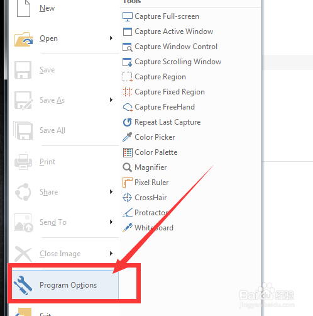313x316 pixels.
Task: Select the Color Picker label
Action: pyautogui.click(x=155, y=137)
